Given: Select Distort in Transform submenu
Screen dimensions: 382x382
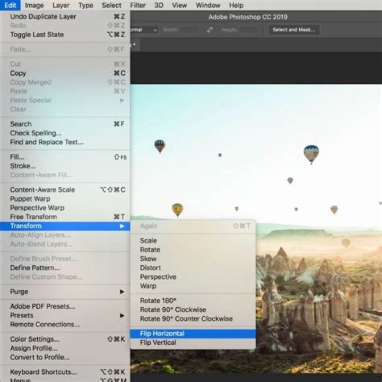Looking at the screenshot, I should tap(193, 267).
